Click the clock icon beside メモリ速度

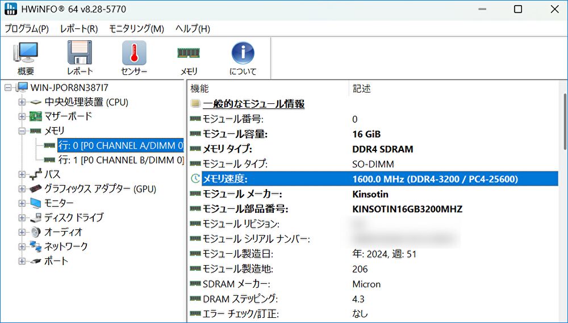pyautogui.click(x=195, y=178)
